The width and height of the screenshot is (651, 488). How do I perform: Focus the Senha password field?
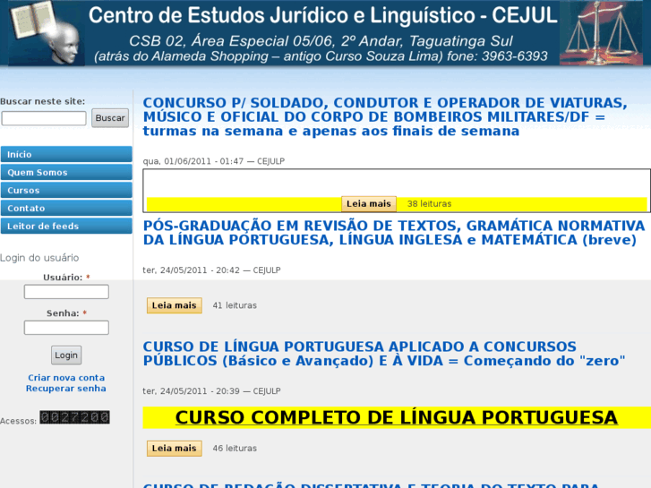66,327
